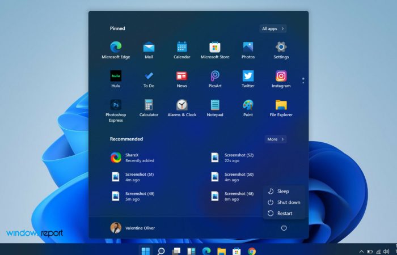The height and width of the screenshot is (255, 397).
Task: Open the Paint app
Action: pos(248,108)
